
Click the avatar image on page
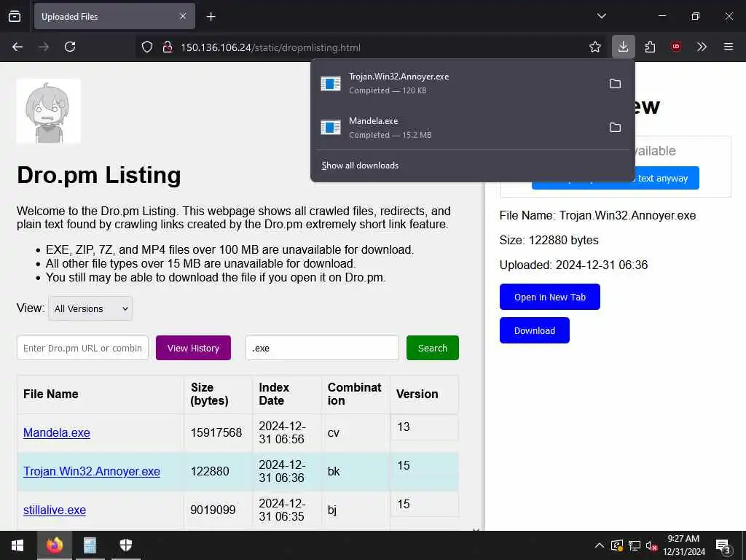[49, 111]
